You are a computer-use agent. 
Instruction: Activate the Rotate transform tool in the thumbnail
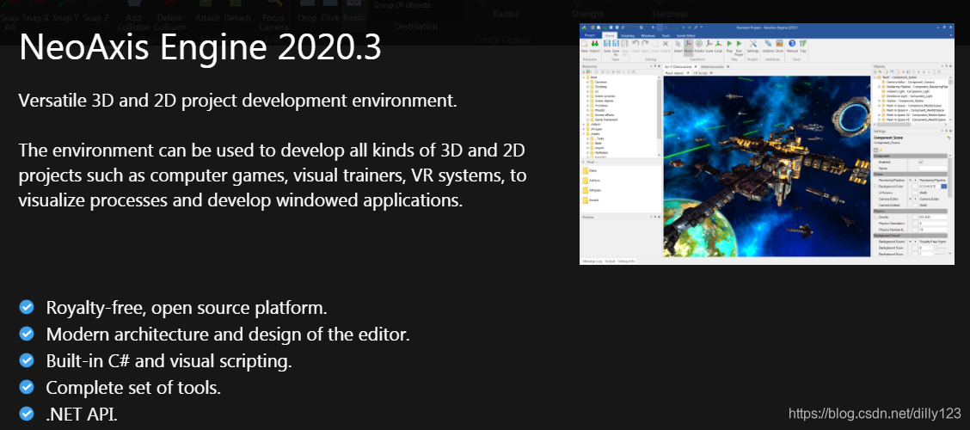pos(699,46)
